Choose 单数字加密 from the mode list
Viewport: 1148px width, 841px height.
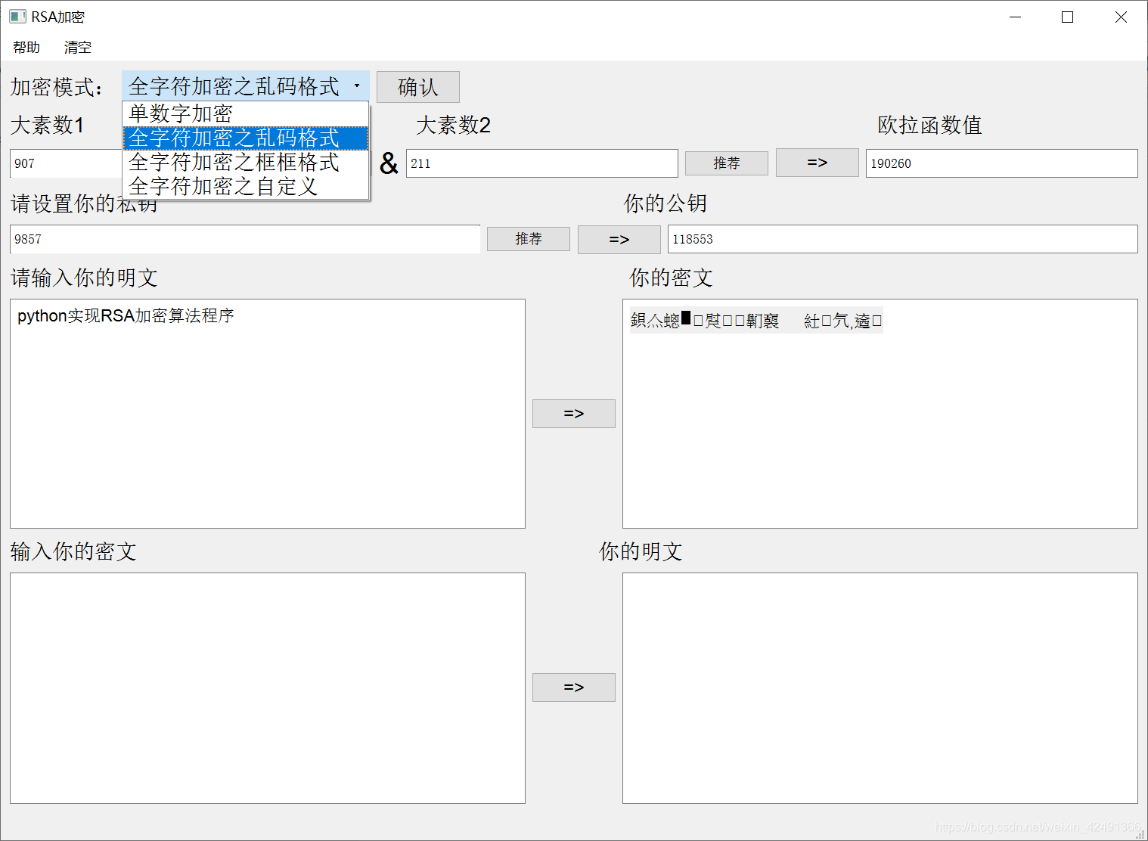246,113
